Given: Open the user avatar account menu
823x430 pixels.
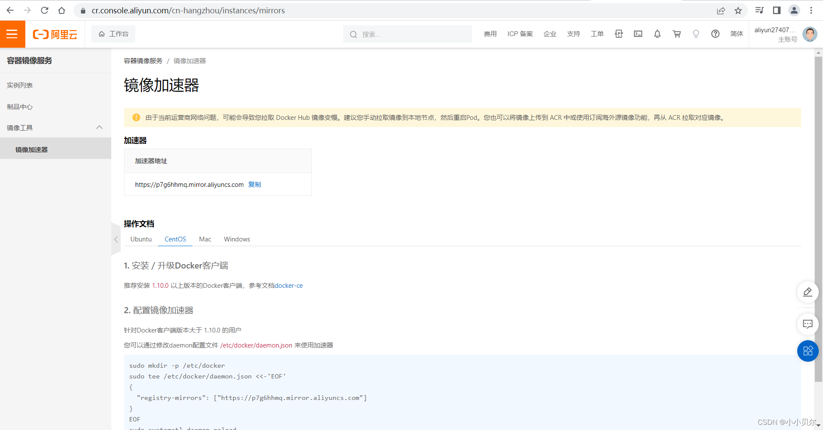Looking at the screenshot, I should pos(810,34).
